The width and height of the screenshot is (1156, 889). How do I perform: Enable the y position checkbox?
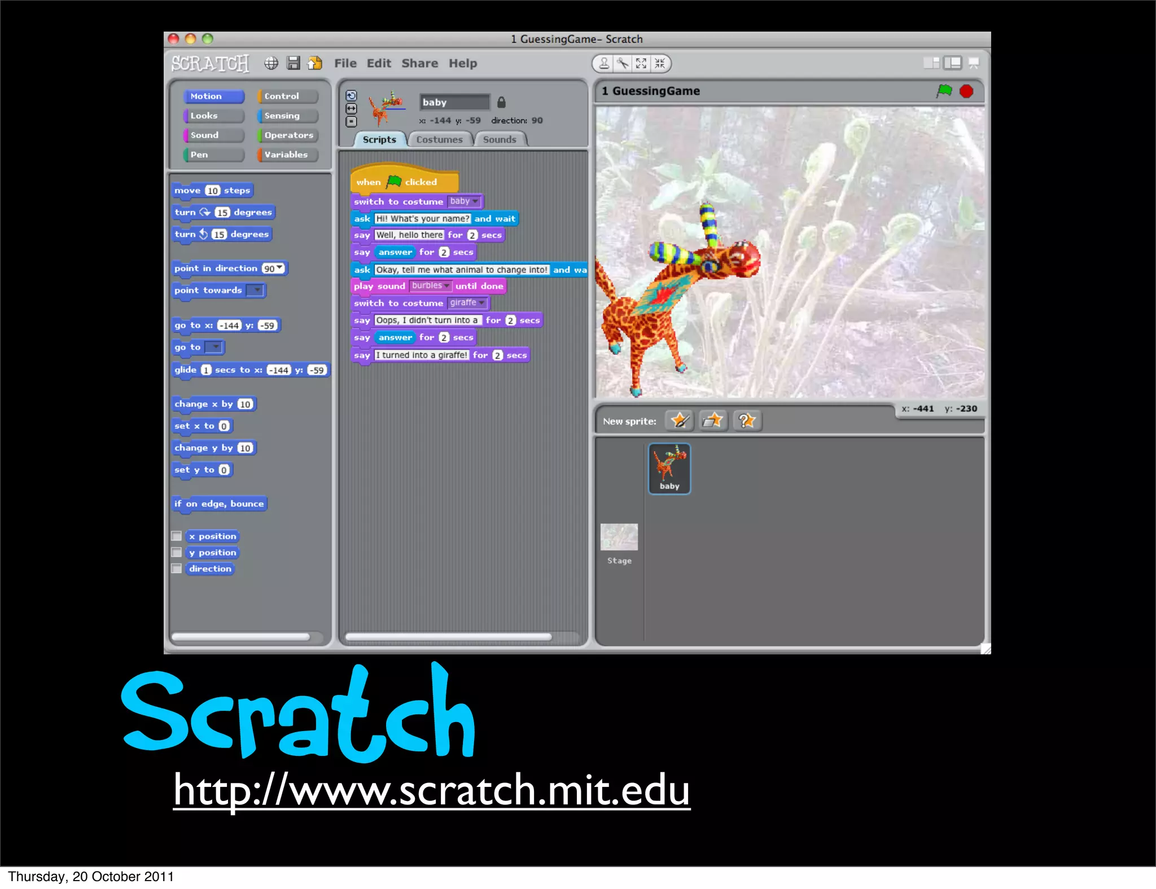[177, 552]
